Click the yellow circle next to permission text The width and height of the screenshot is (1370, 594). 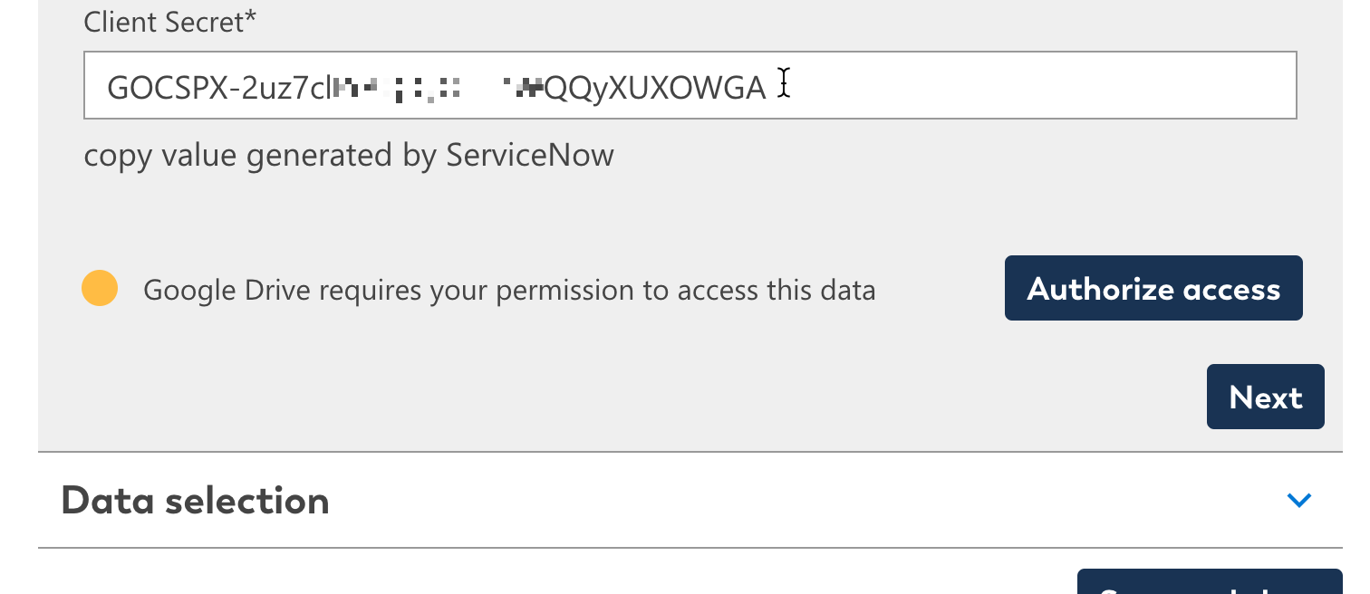[99, 288]
